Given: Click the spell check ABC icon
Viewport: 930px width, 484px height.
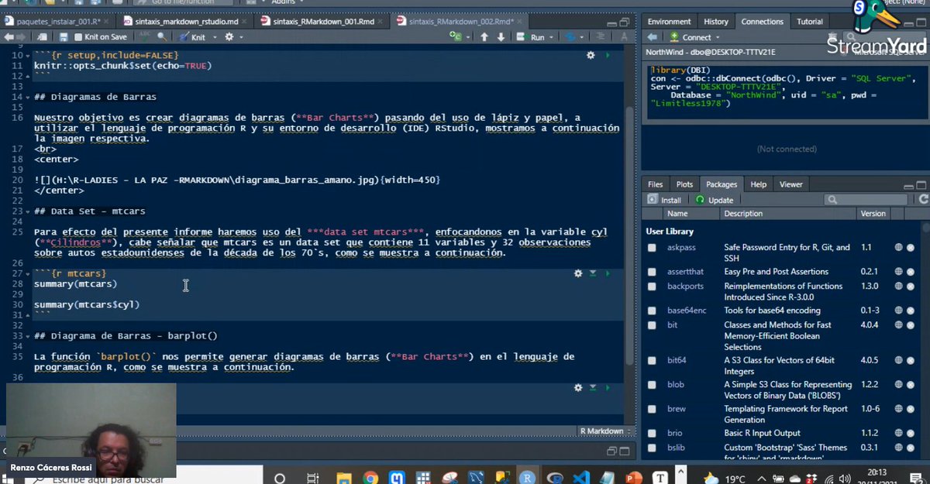Looking at the screenshot, I should 143,36.
